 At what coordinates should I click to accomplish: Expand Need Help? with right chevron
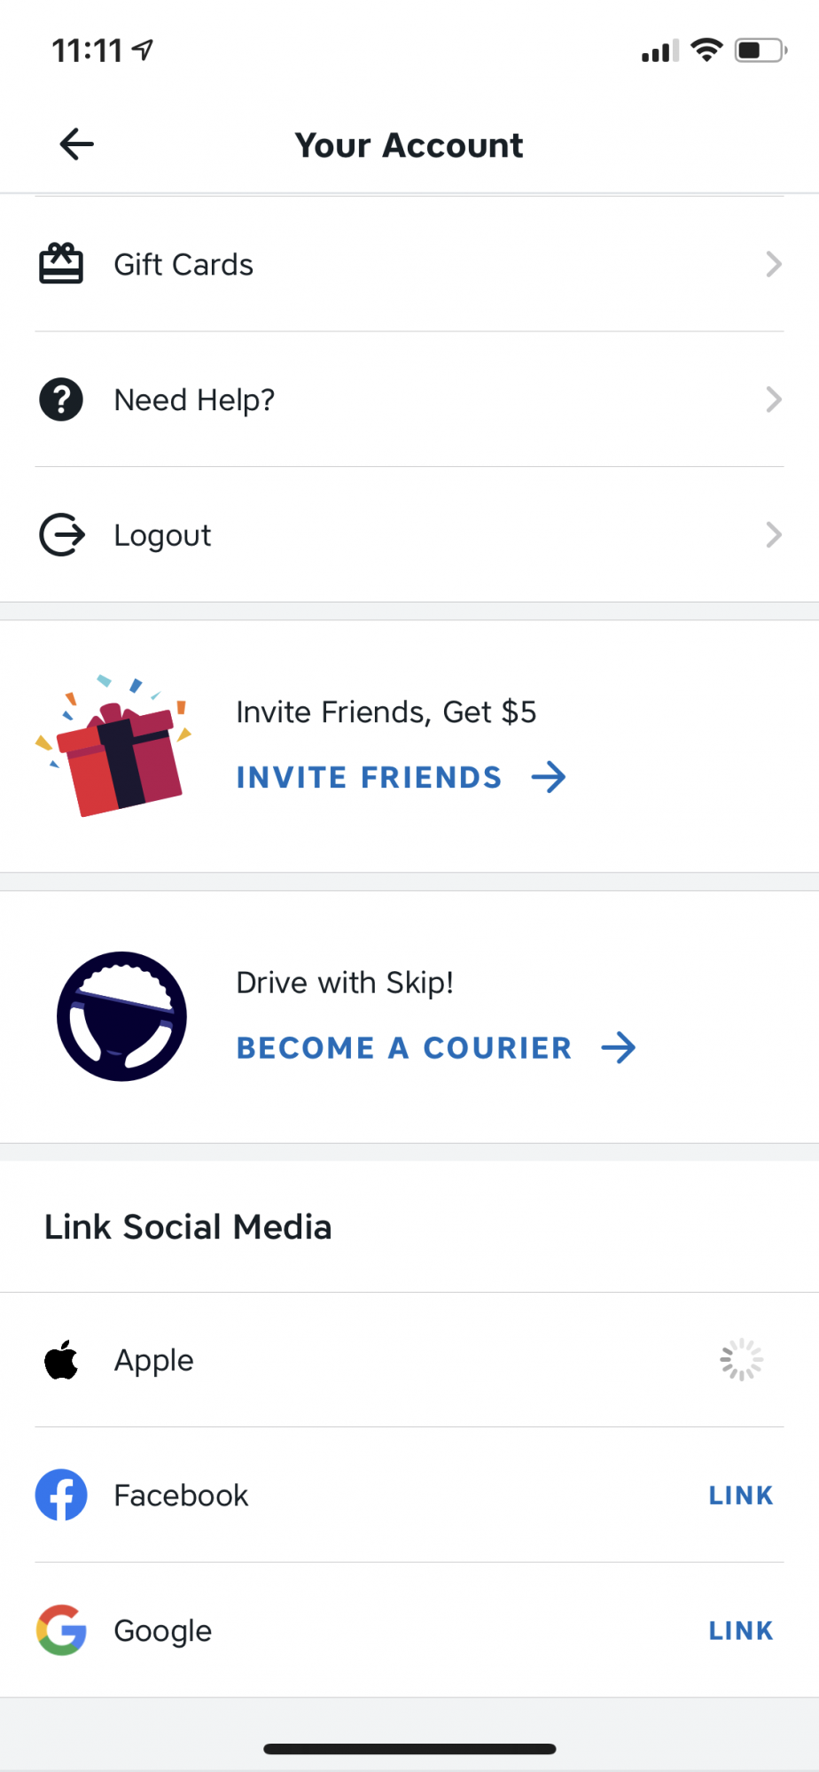[774, 400]
